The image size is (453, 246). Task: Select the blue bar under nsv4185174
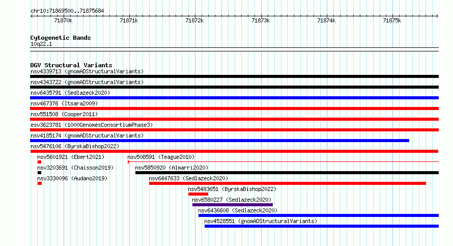click(219, 141)
